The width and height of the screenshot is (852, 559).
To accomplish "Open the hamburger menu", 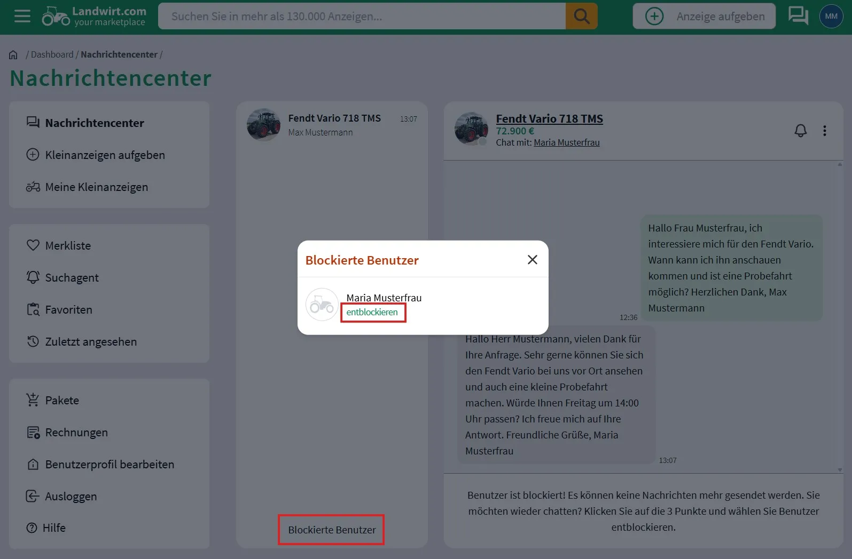I will (x=22, y=16).
